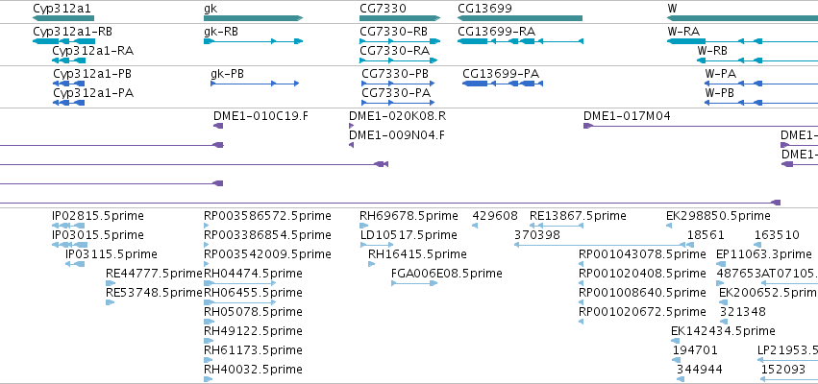Screen dimensions: 818x384
Task: Select EST RH40032.5prime
Action: 209,379
